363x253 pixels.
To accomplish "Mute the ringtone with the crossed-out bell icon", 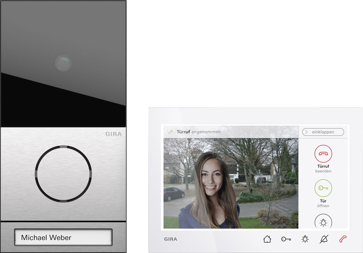I will [324, 239].
